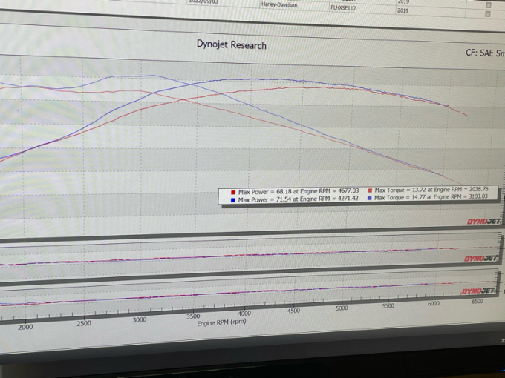The image size is (505, 378).
Task: Click the 4000 tick label on the RPM axis
Action: tap(244, 314)
